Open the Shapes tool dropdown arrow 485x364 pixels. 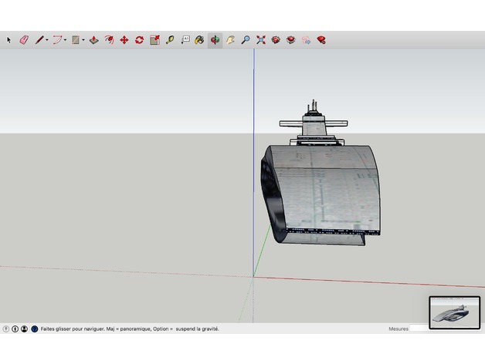pyautogui.click(x=83, y=39)
